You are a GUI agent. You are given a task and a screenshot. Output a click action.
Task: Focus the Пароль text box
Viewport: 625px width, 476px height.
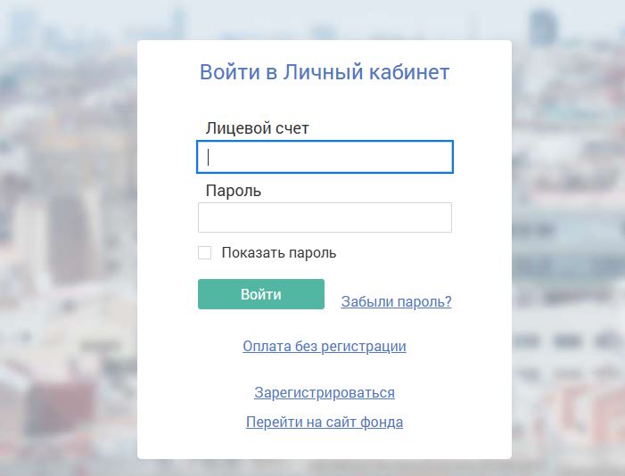pos(325,217)
